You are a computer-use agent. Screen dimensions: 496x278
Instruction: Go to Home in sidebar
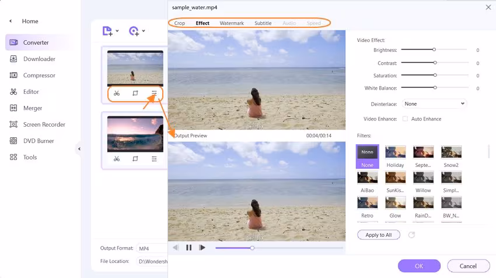point(30,21)
